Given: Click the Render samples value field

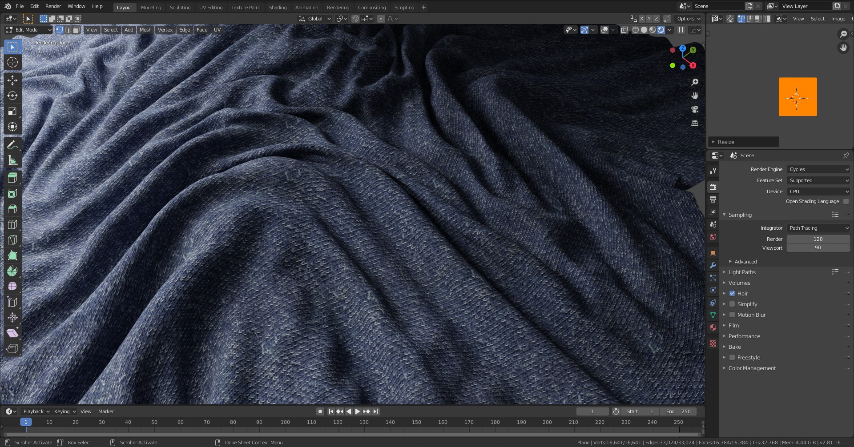Looking at the screenshot, I should [818, 239].
